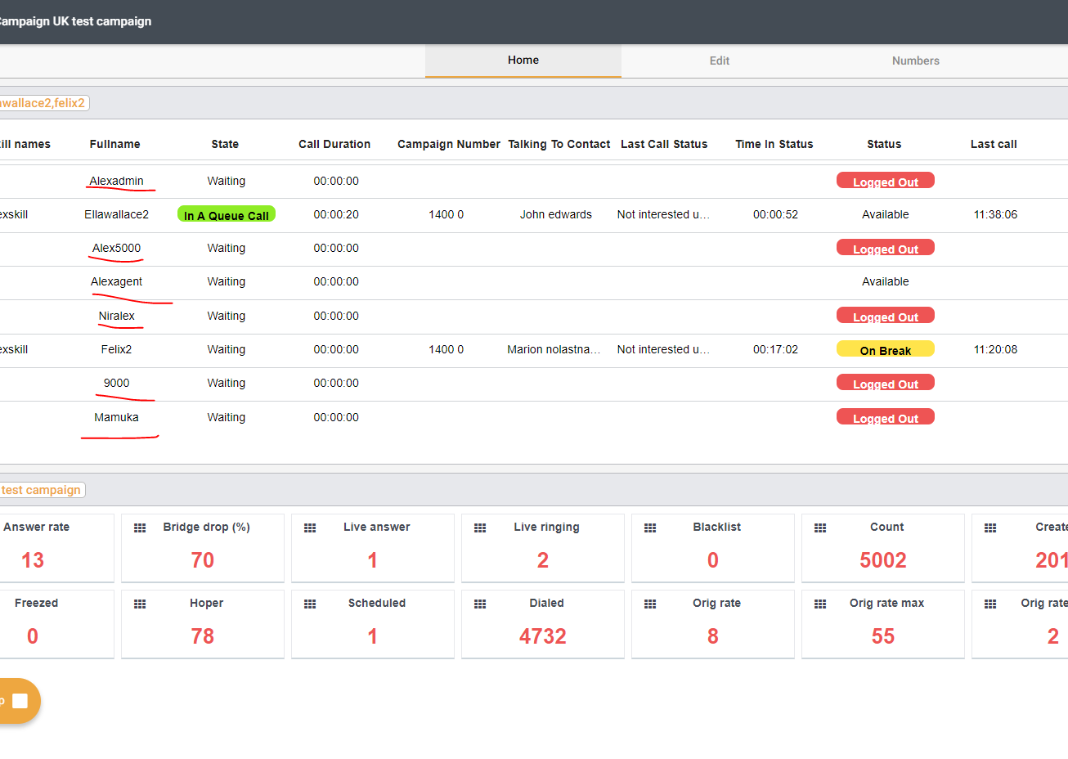This screenshot has height=759, width=1068.
Task: Open the Numbers tab
Action: pos(915,61)
